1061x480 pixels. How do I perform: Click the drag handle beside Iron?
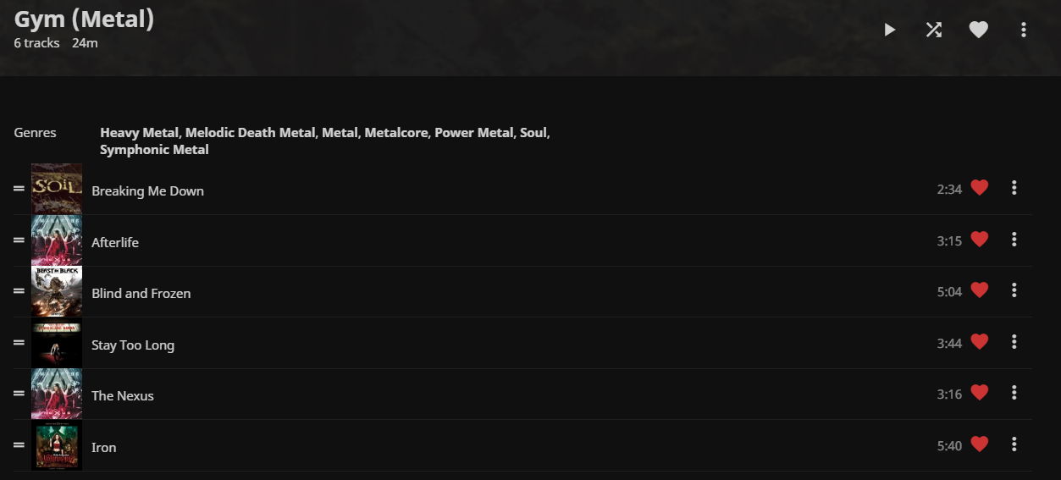(x=19, y=445)
